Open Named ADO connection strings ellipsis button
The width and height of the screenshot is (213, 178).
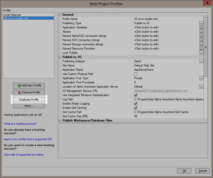tap(201, 40)
